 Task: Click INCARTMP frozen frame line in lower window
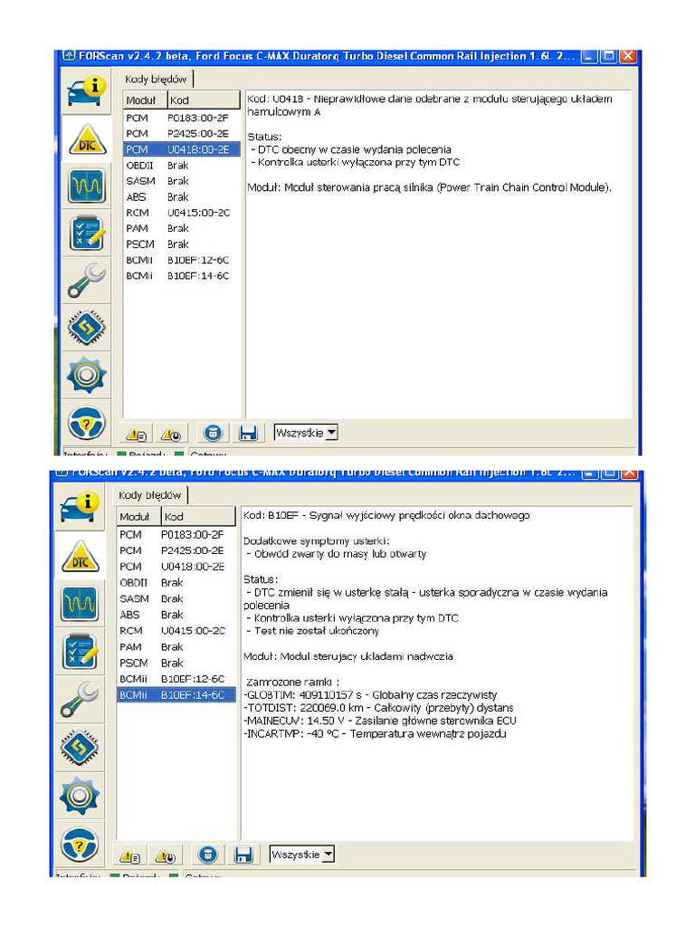(375, 733)
